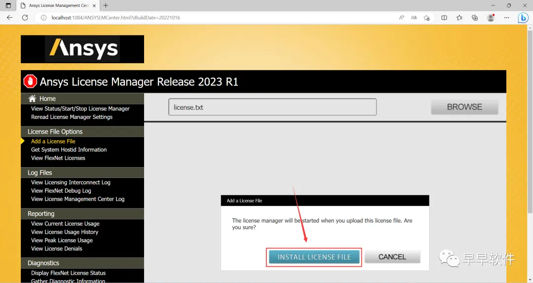Activate the Read aloud icon

[x=401, y=18]
